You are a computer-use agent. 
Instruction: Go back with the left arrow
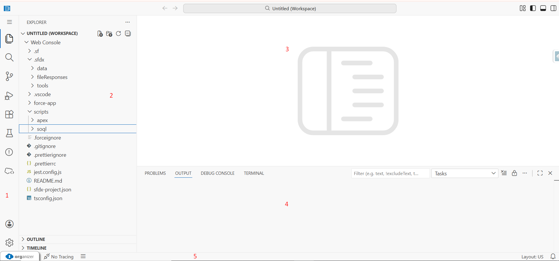(165, 8)
